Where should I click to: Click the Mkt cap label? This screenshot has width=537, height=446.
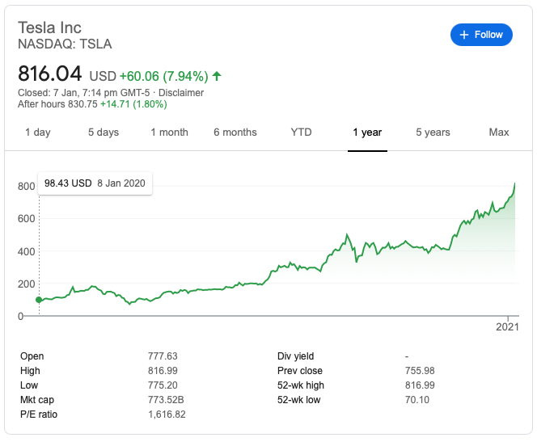click(37, 400)
